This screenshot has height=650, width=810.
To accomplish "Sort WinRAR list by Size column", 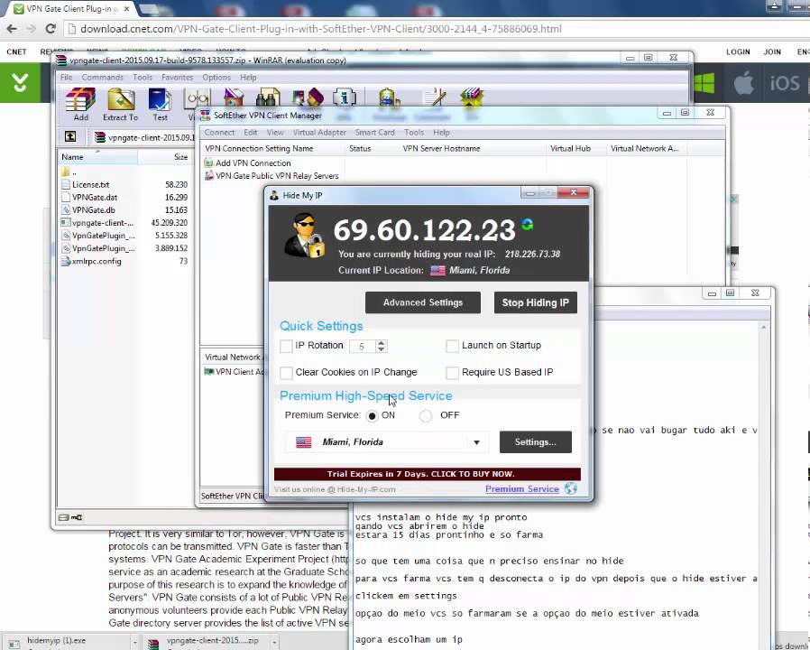I will pyautogui.click(x=164, y=157).
